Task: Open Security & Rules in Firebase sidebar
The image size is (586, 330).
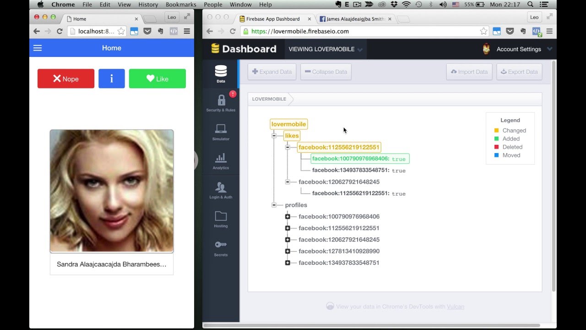Action: pyautogui.click(x=221, y=103)
